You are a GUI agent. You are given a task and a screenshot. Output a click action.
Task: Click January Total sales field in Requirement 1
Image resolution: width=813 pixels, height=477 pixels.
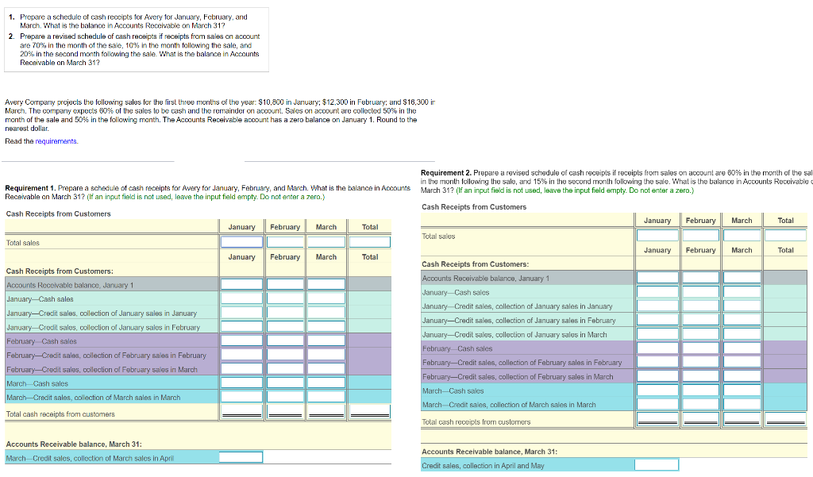pos(241,242)
